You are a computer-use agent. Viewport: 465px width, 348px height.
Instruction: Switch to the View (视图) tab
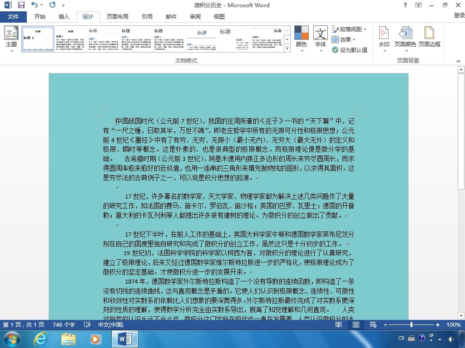(x=219, y=17)
